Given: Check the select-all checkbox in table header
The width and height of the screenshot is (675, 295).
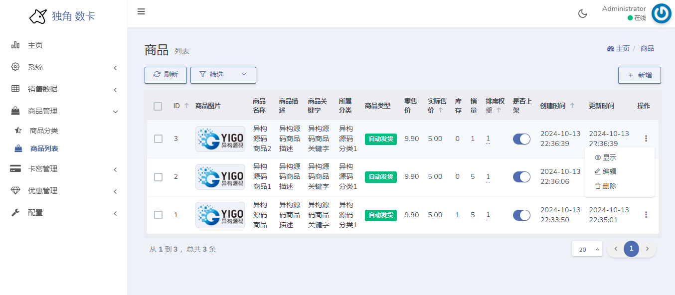Looking at the screenshot, I should (158, 106).
